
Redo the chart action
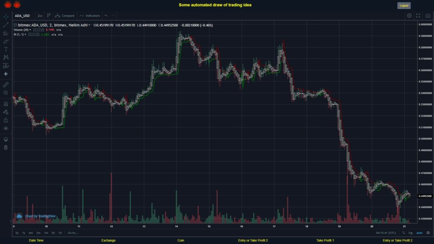[113, 16]
